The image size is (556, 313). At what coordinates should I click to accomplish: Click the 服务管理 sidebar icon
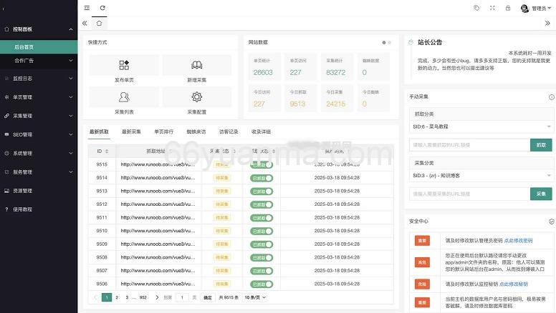click(6, 172)
